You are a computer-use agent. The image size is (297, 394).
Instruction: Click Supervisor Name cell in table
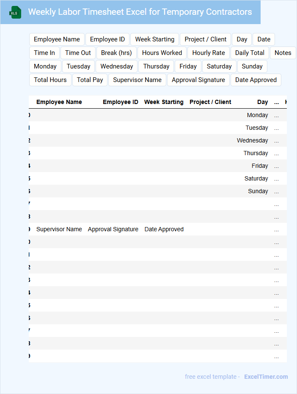59,229
